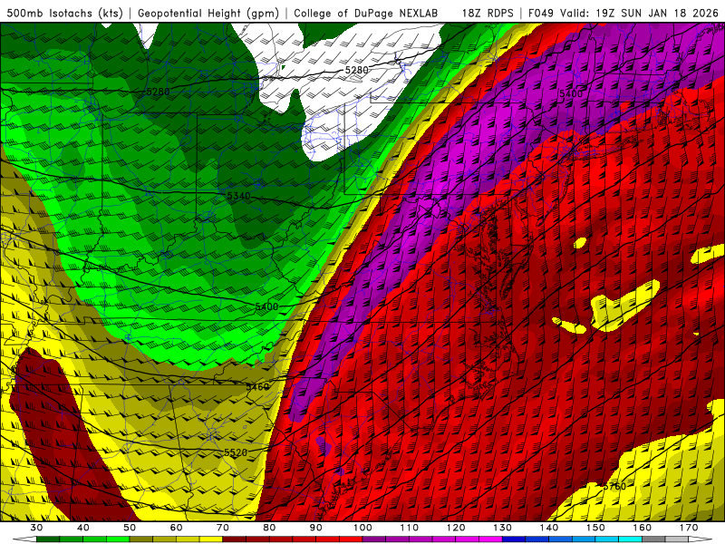Click the 5400 contour label in purple band
Viewport: 725px width, 544px height.
pyautogui.click(x=571, y=94)
